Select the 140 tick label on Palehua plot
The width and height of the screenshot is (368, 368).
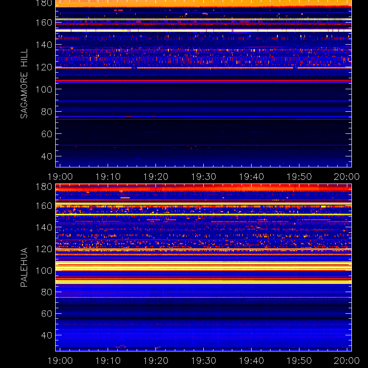pyautogui.click(x=44, y=227)
